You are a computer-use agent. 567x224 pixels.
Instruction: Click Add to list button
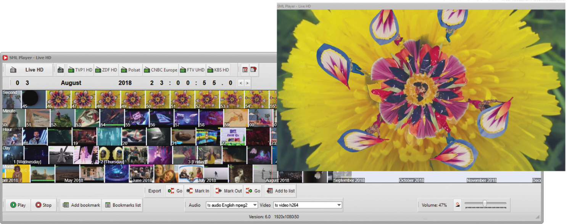[x=280, y=191]
